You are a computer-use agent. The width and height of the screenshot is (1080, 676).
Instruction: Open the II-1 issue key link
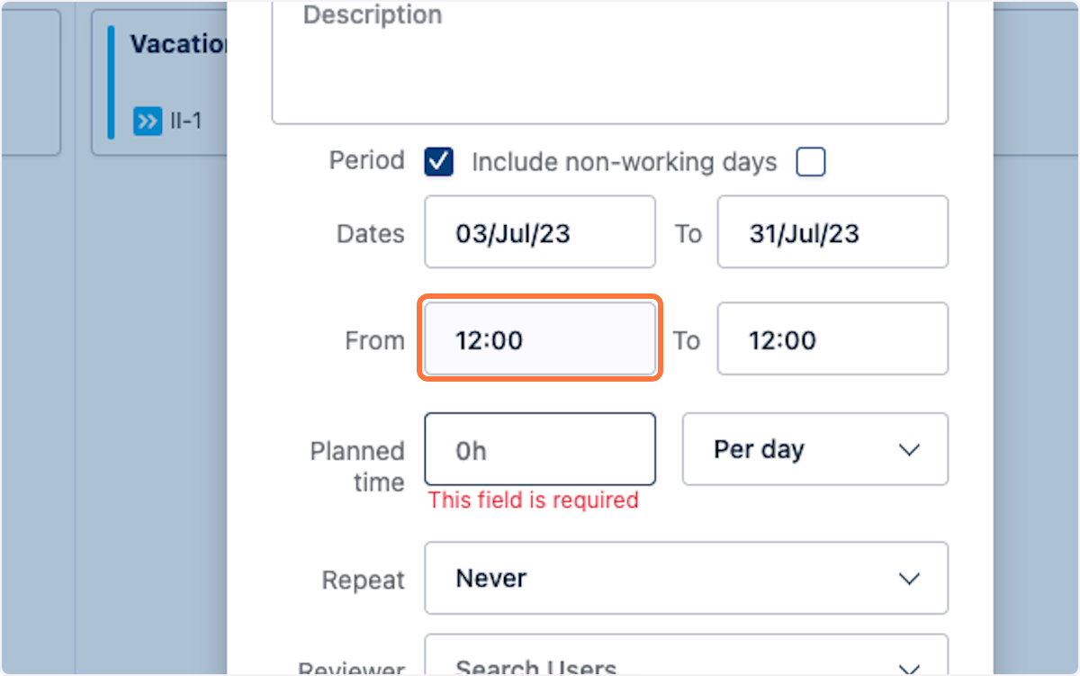(x=185, y=121)
